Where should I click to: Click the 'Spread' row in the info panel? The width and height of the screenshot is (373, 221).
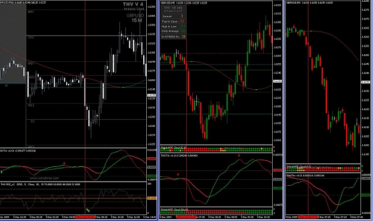tap(173, 16)
